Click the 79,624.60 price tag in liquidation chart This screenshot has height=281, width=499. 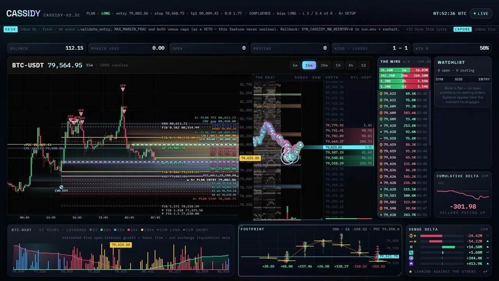[121, 245]
